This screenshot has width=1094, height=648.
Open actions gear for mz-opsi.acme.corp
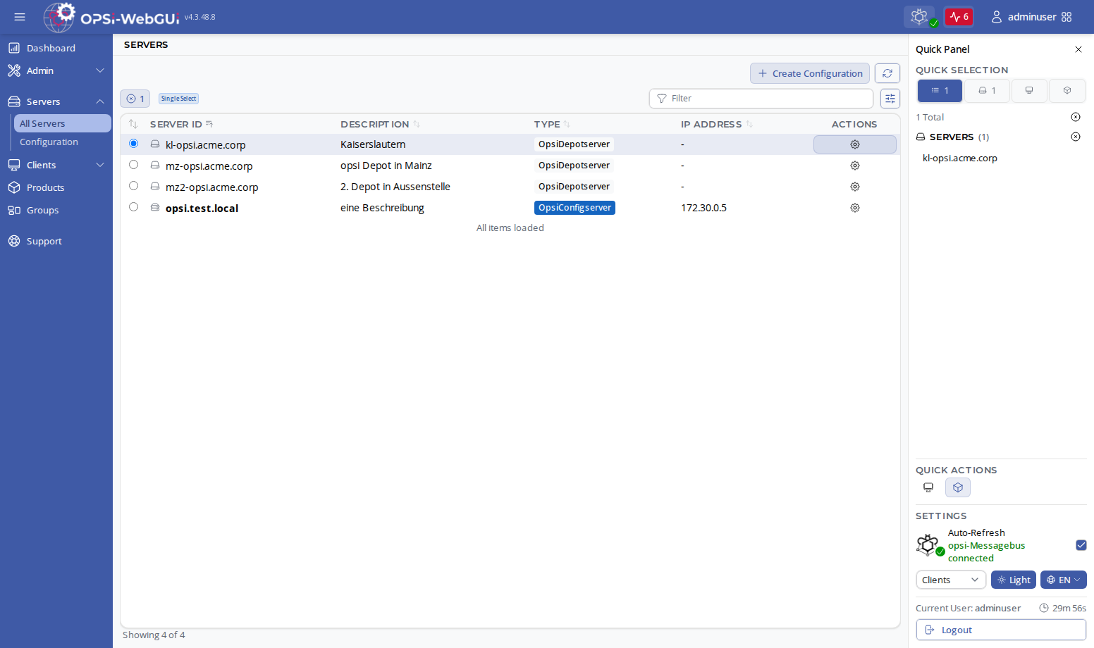[x=855, y=166]
